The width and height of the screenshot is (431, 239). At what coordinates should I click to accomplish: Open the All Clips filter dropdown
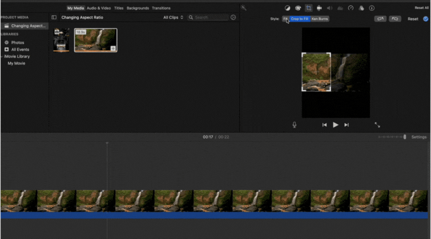click(x=173, y=18)
